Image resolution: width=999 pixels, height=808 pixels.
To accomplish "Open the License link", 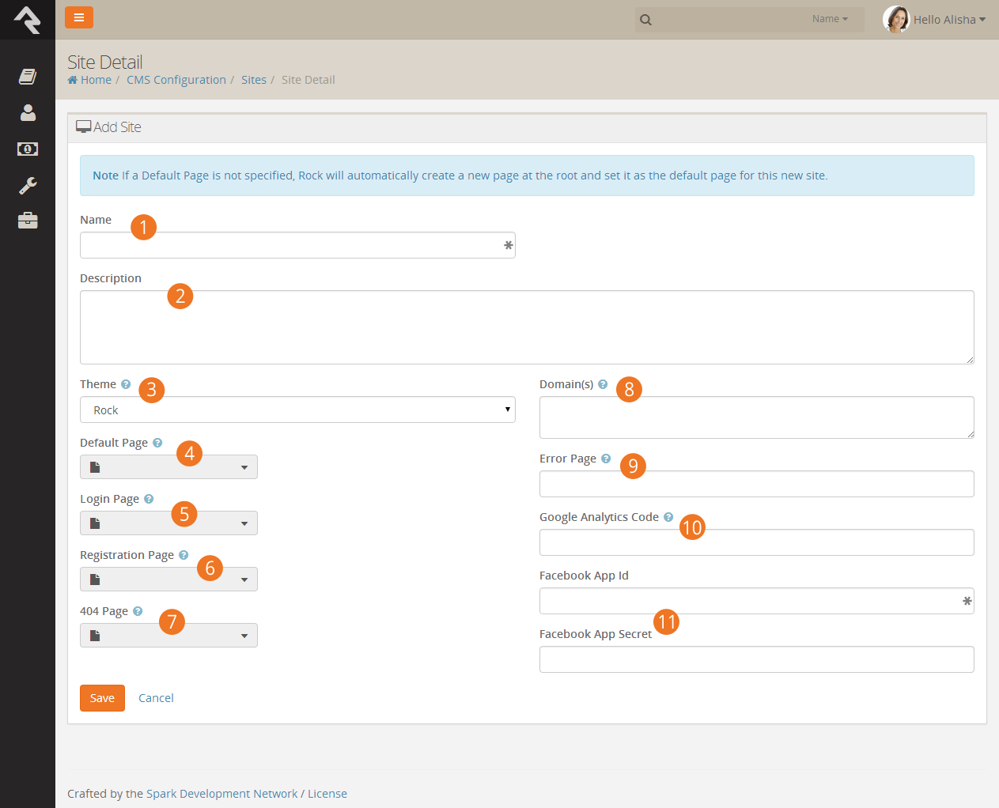I will [327, 794].
